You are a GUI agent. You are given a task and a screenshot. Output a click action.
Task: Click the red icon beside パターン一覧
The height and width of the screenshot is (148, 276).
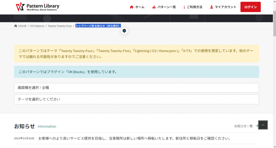point(154,7)
